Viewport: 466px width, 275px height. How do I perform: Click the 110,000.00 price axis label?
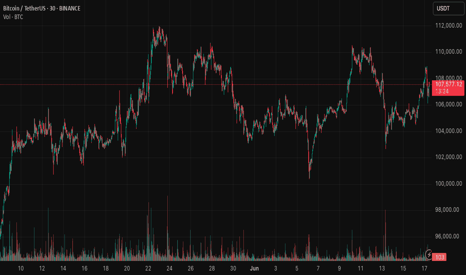point(449,51)
